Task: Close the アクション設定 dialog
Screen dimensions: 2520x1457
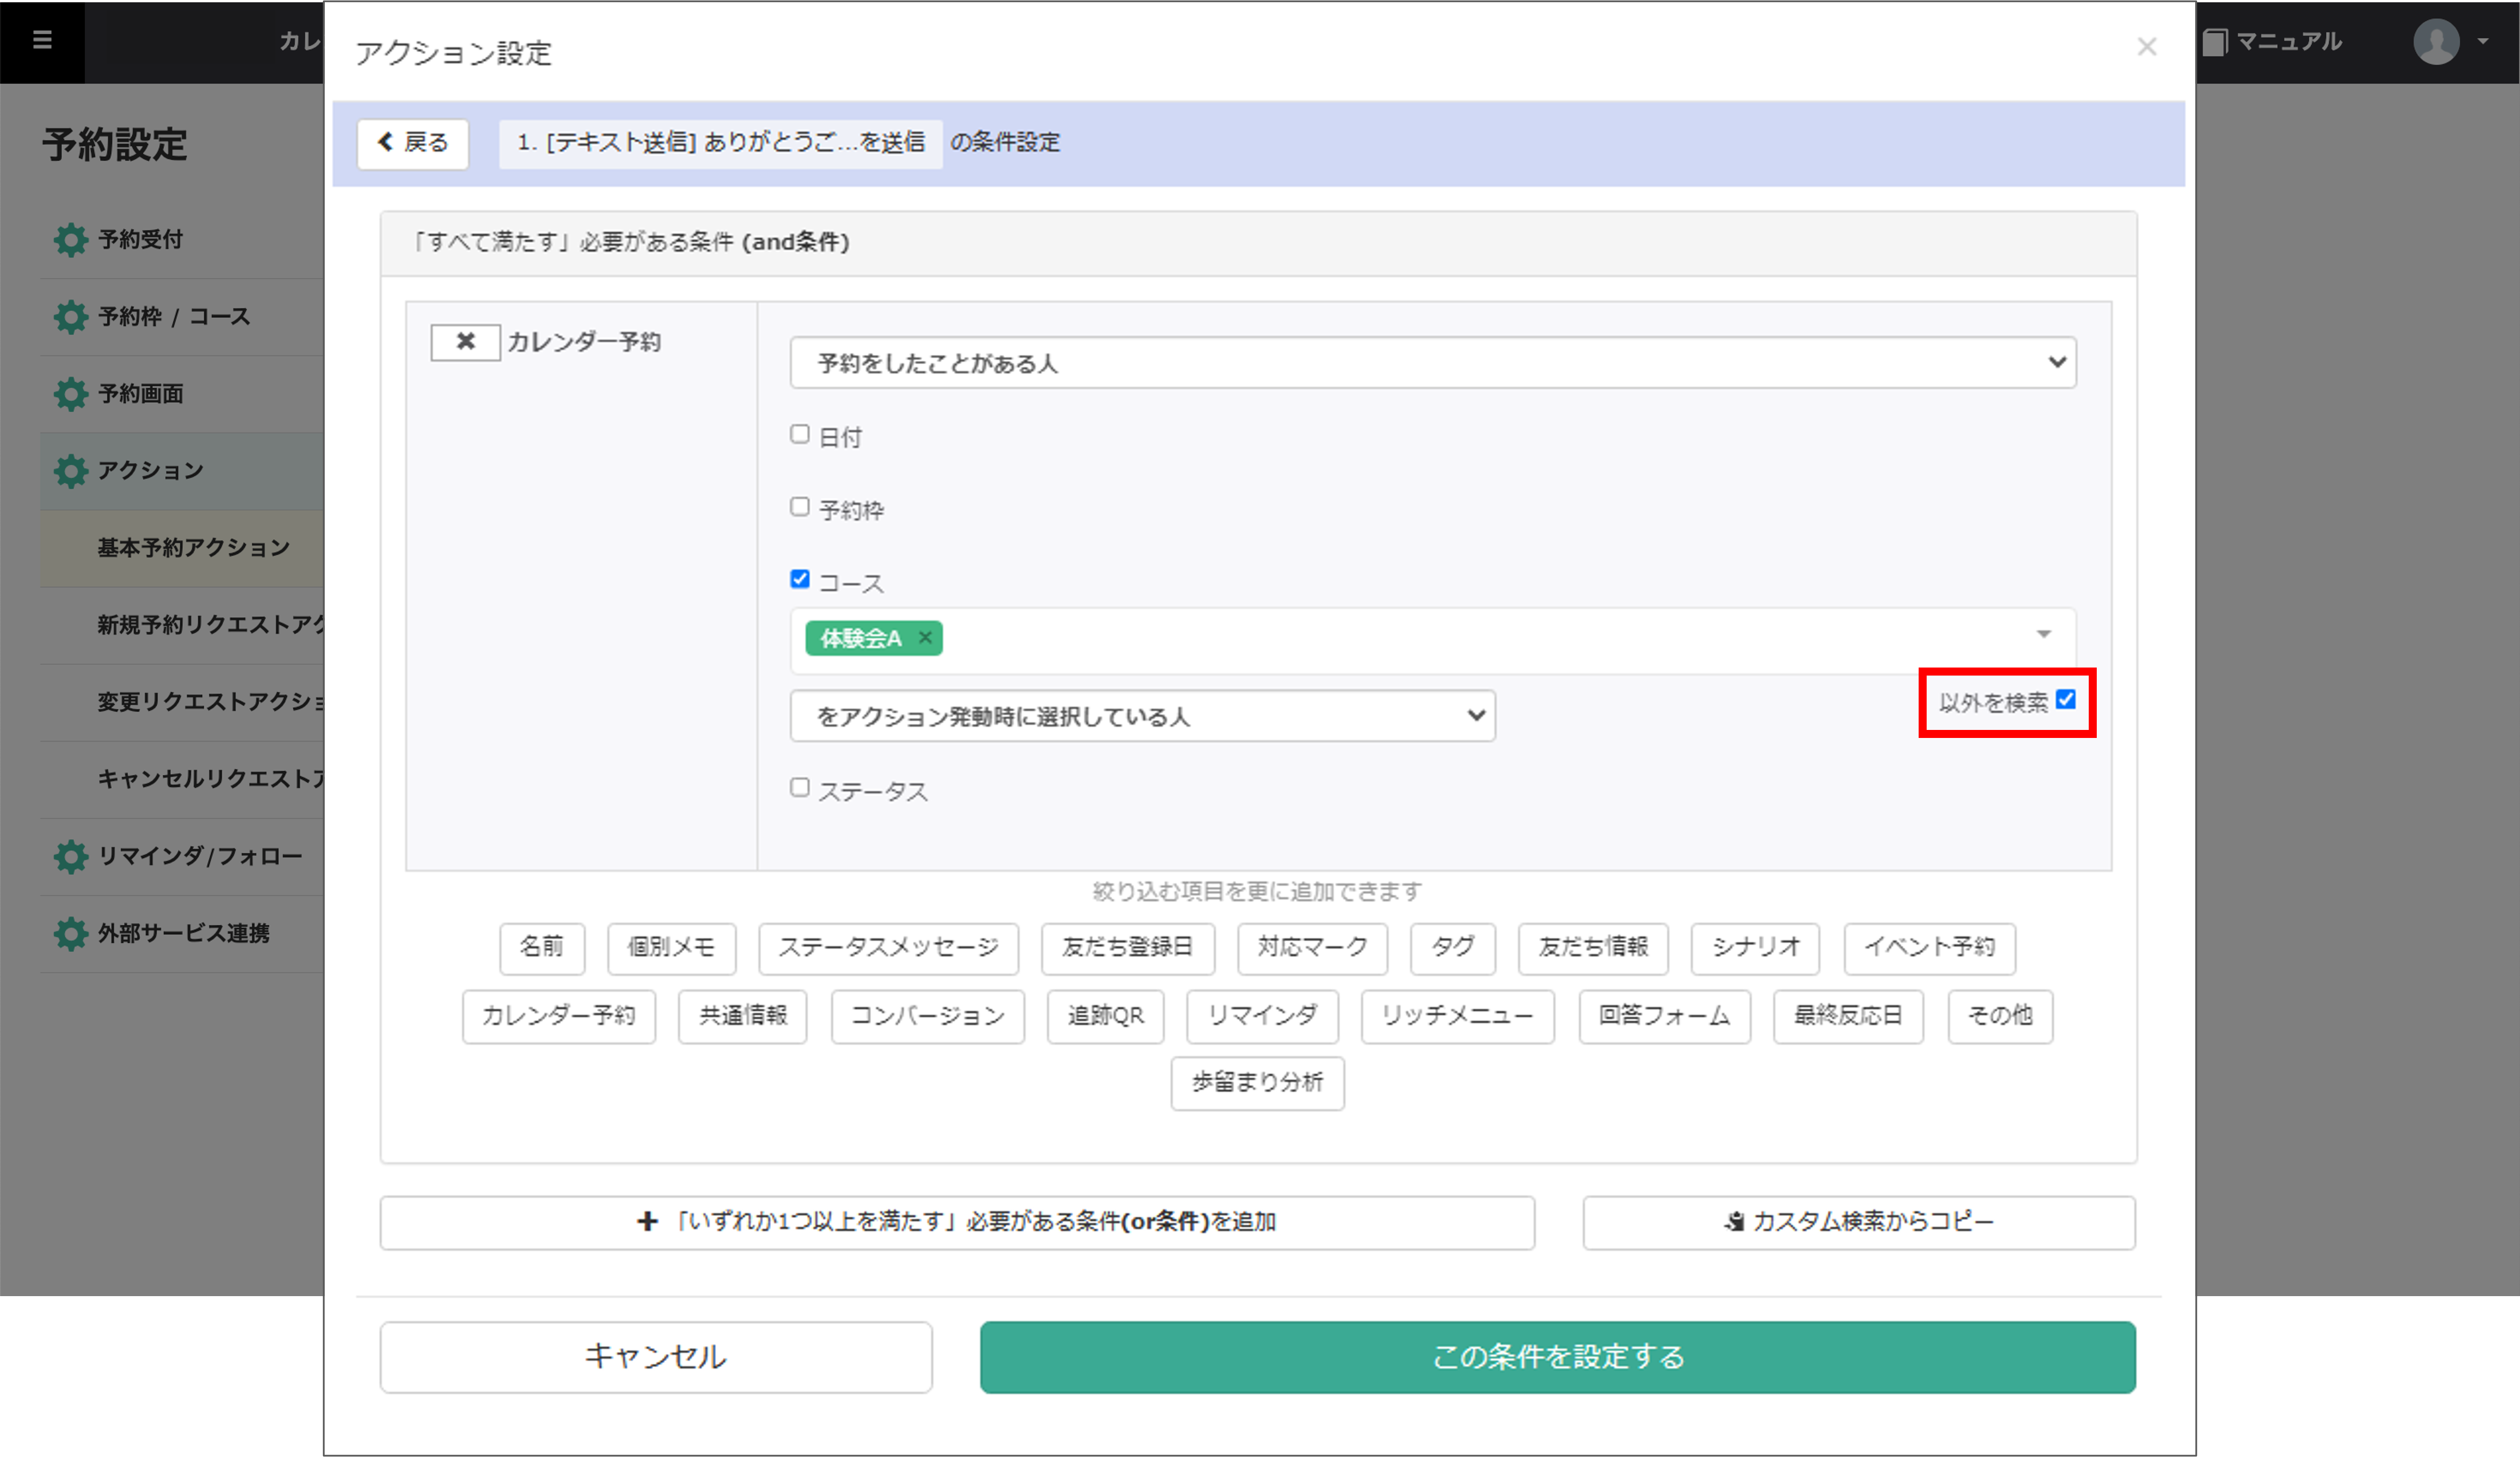Action: point(2146,47)
